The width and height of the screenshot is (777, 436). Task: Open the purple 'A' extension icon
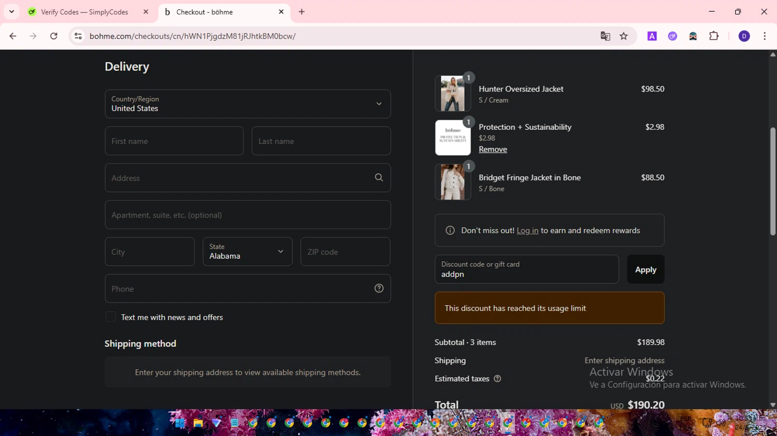coord(652,36)
